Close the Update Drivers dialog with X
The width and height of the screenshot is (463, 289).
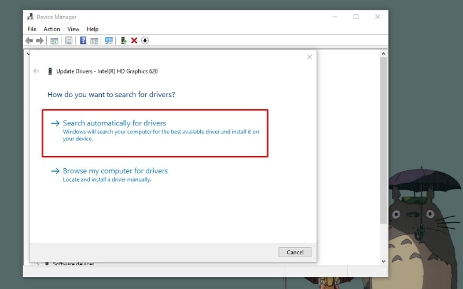tap(310, 57)
